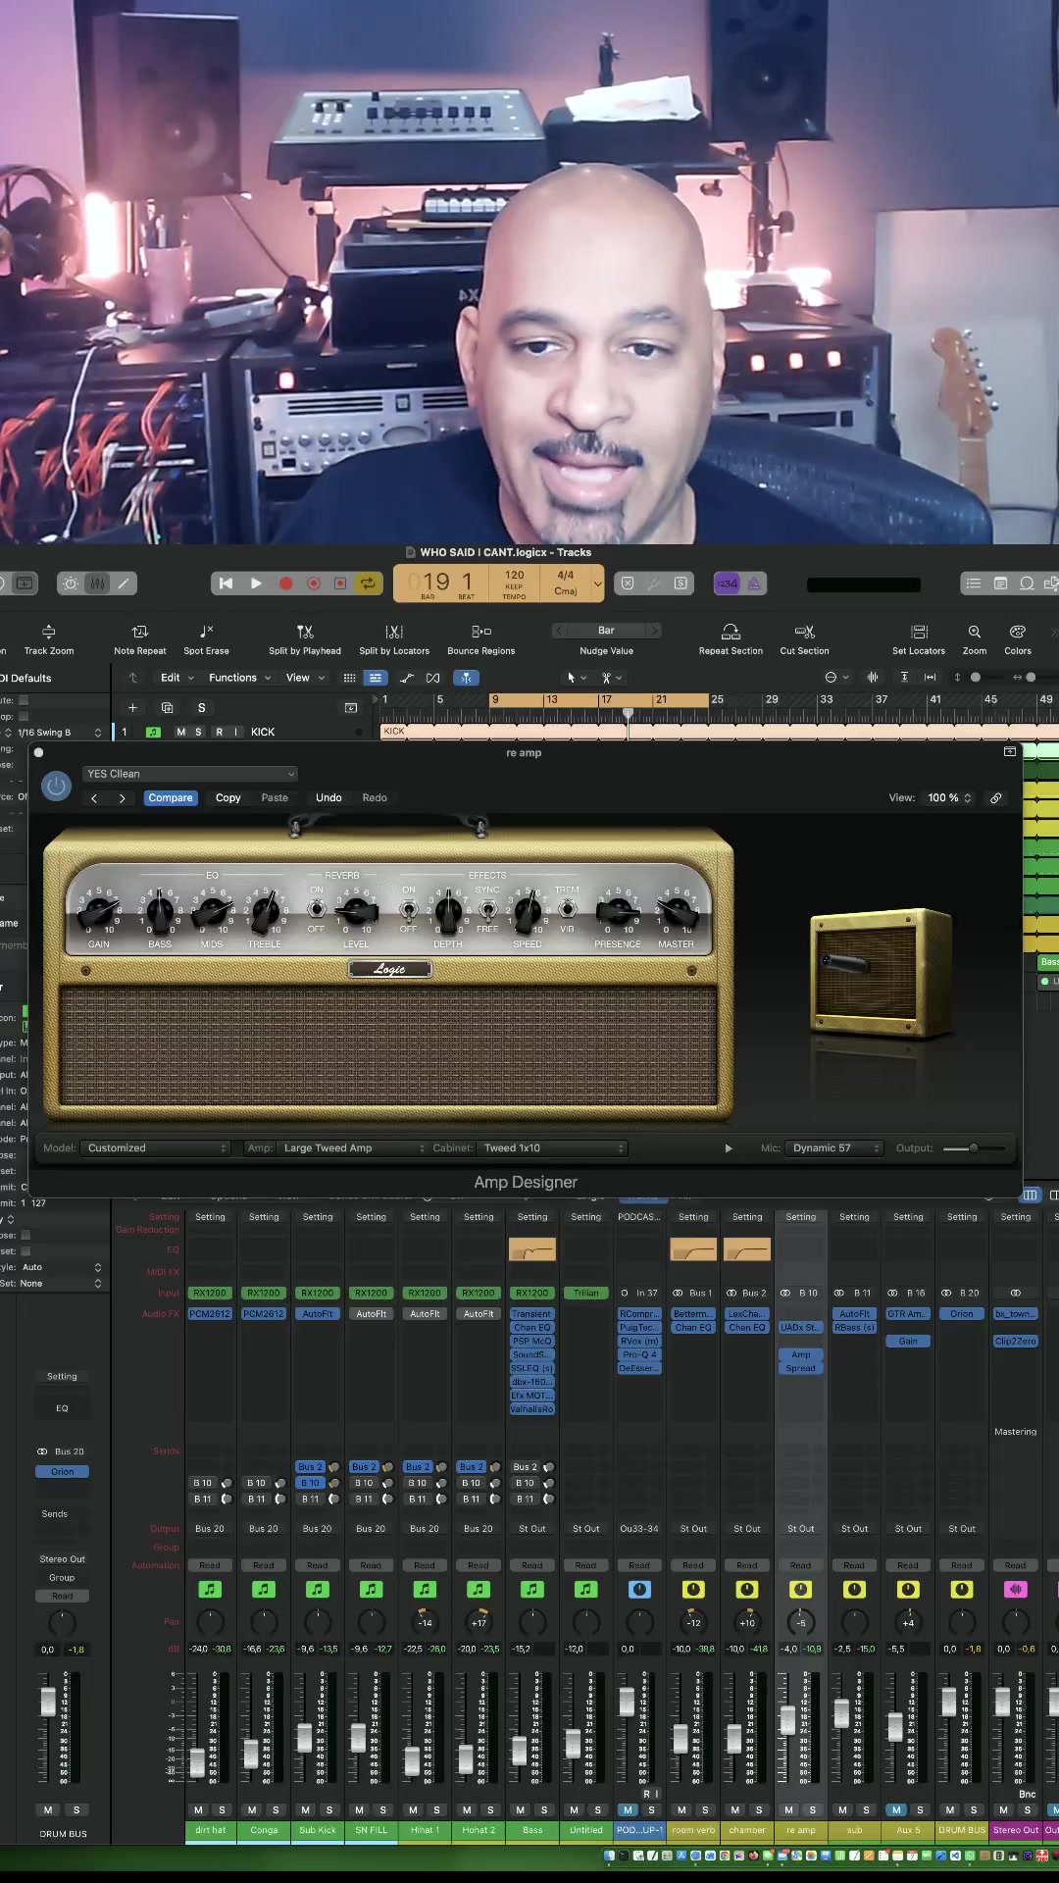This screenshot has width=1059, height=1883.
Task: Flip the amp REVERB on/off switch
Action: (316, 910)
